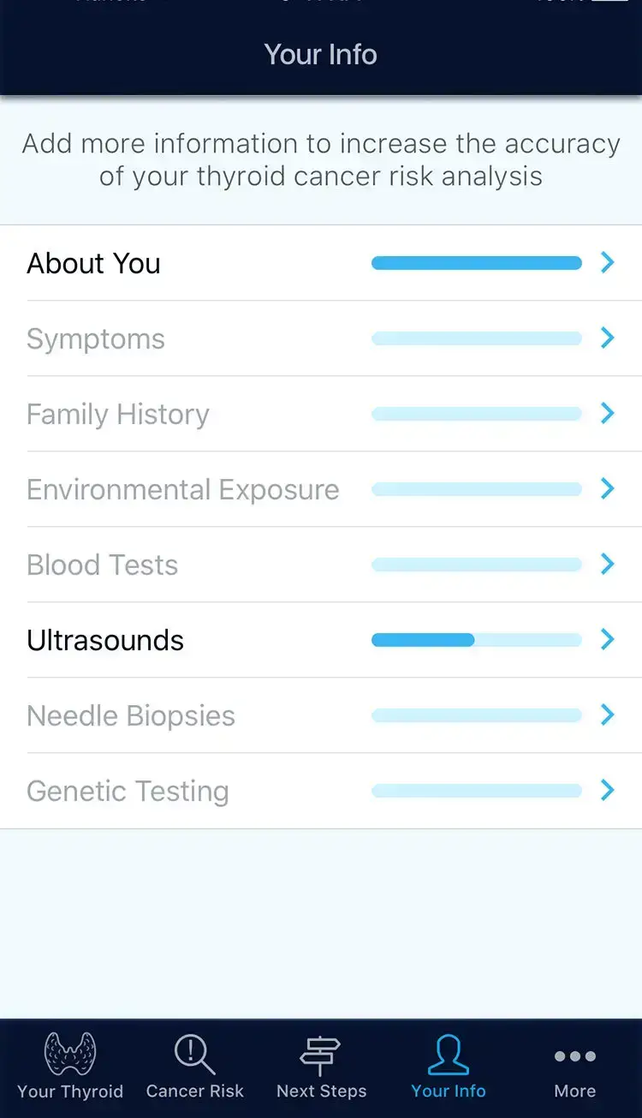Tap the chevron next to About You

[x=608, y=263]
